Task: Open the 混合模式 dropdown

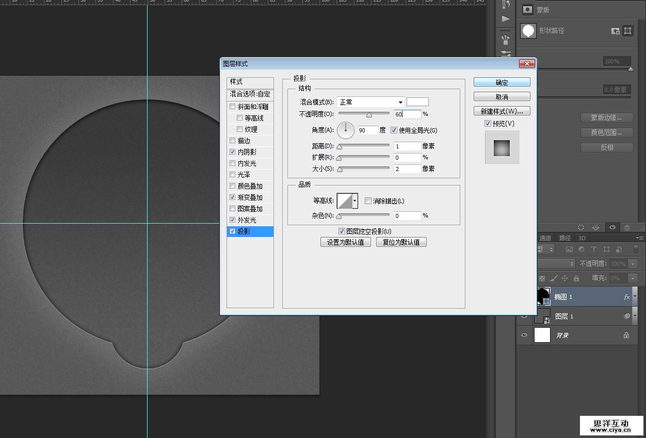Action: coord(371,102)
